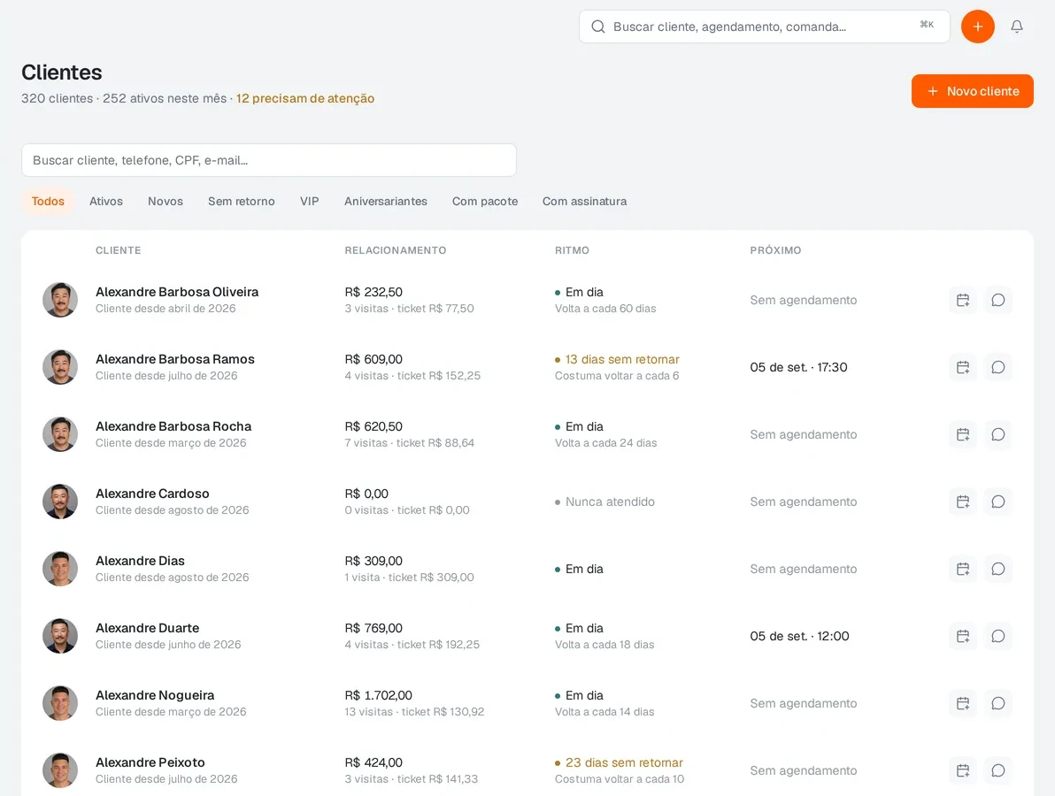Open the 12 precisam de atenção link
Image resolution: width=1055 pixels, height=796 pixels.
point(304,98)
